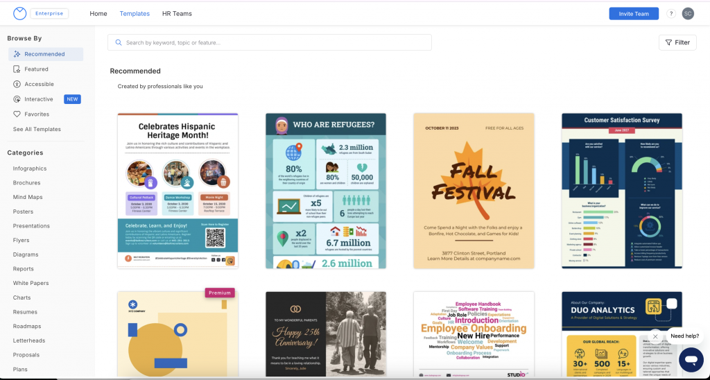Open the SC user avatar menu

tap(688, 14)
